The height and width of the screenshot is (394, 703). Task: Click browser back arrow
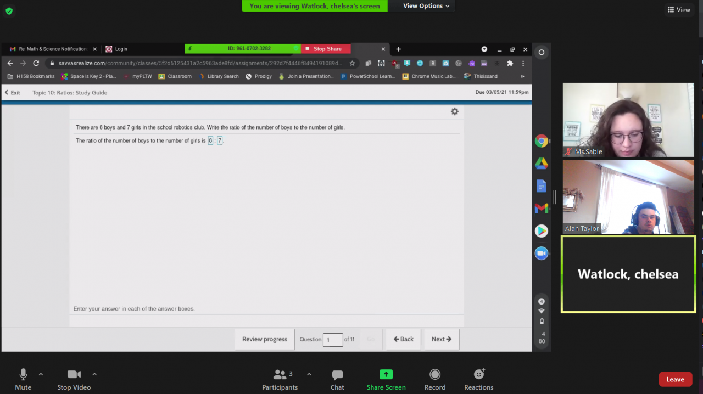10,63
